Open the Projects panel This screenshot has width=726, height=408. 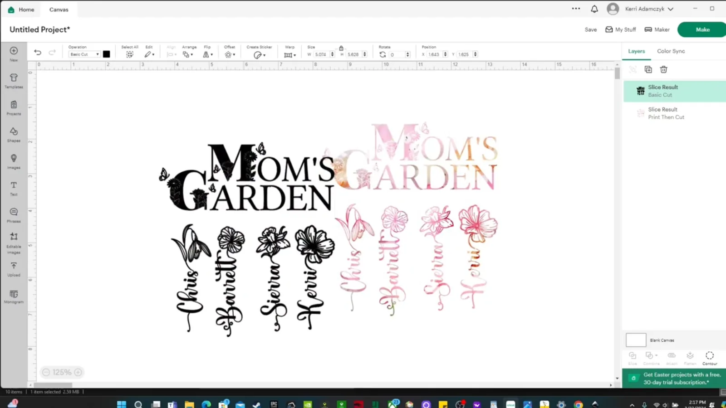click(14, 108)
